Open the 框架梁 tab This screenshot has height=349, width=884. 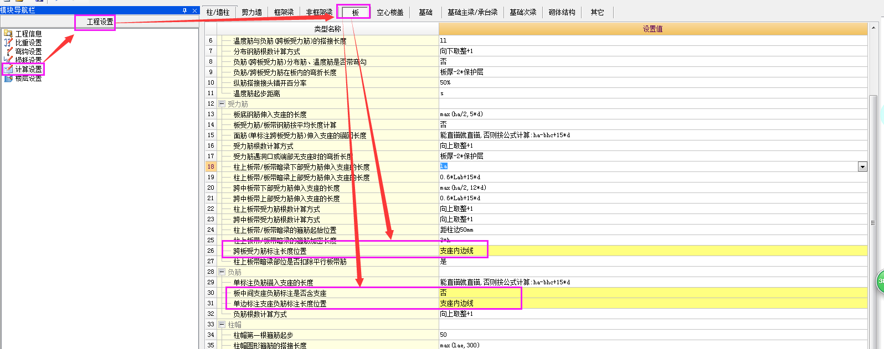[284, 12]
